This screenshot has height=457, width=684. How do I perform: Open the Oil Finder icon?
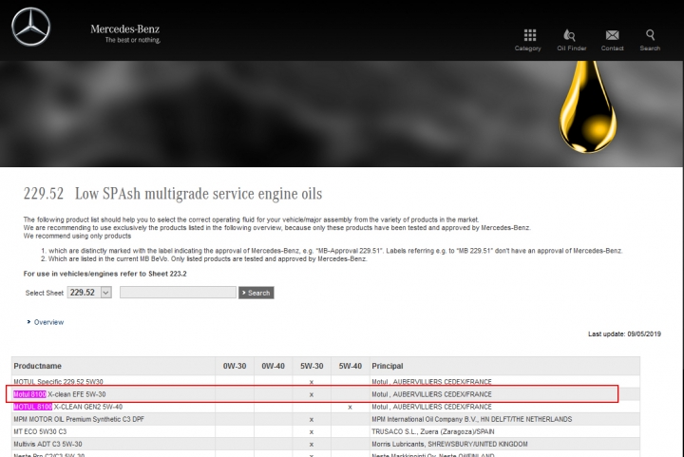[x=569, y=35]
